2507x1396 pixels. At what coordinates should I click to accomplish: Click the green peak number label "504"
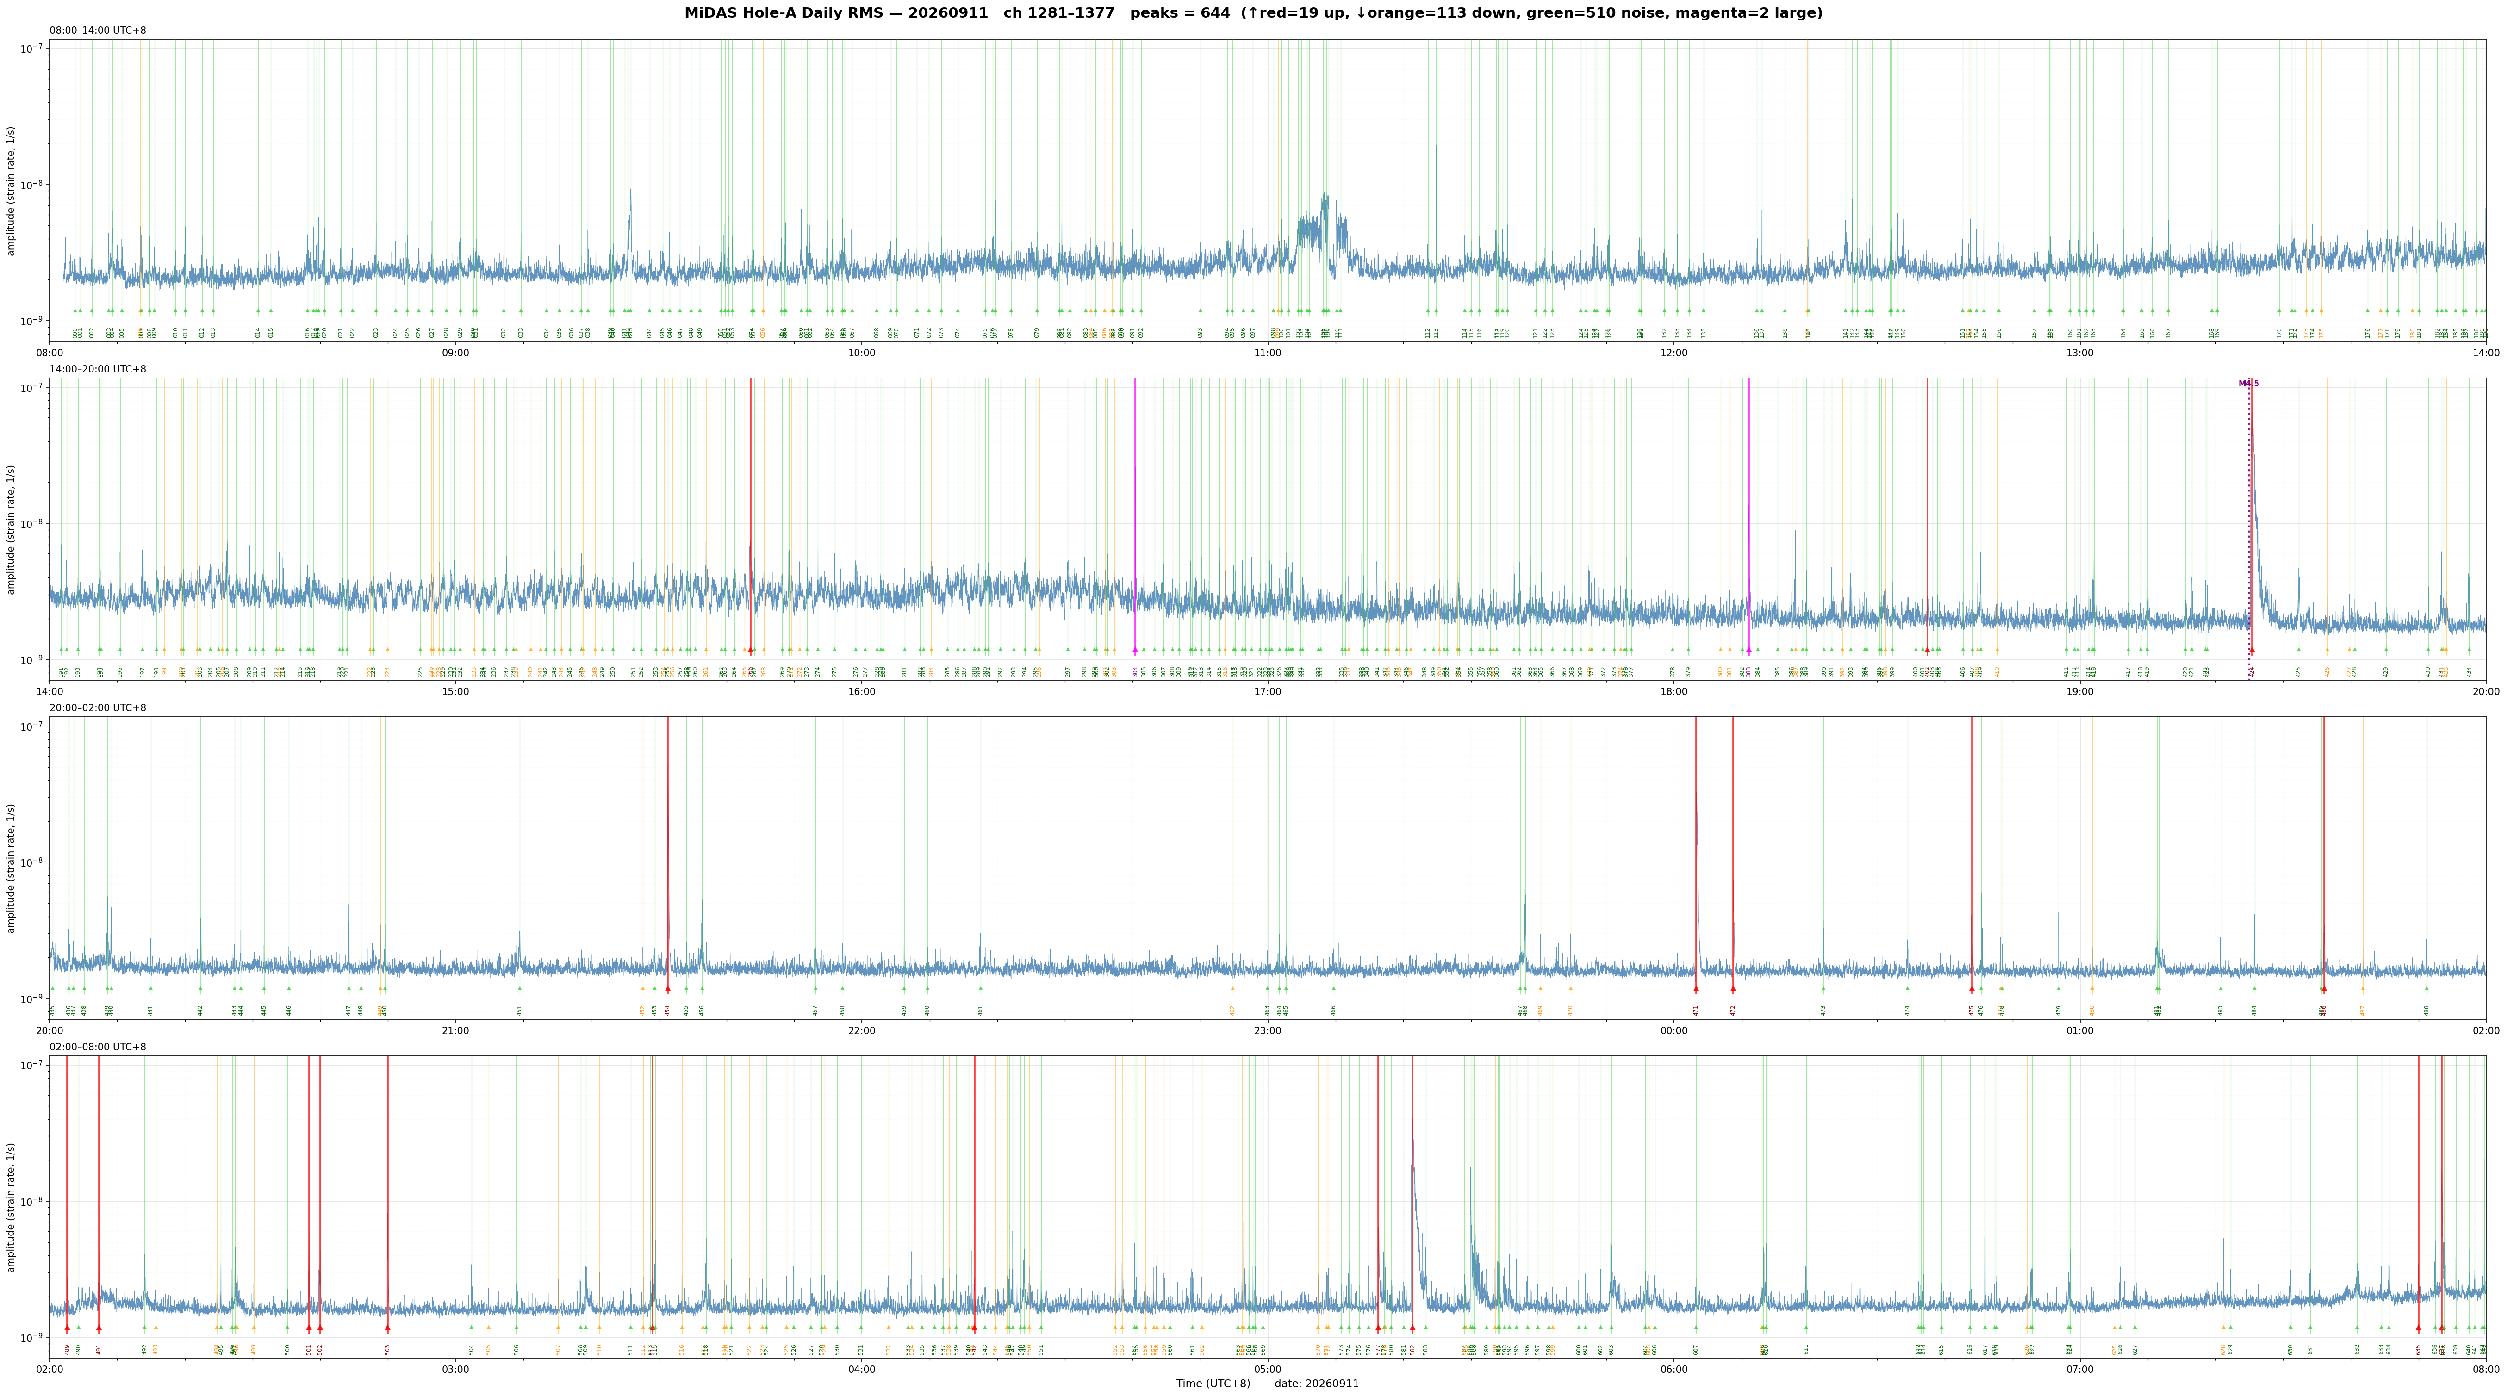[471, 1350]
